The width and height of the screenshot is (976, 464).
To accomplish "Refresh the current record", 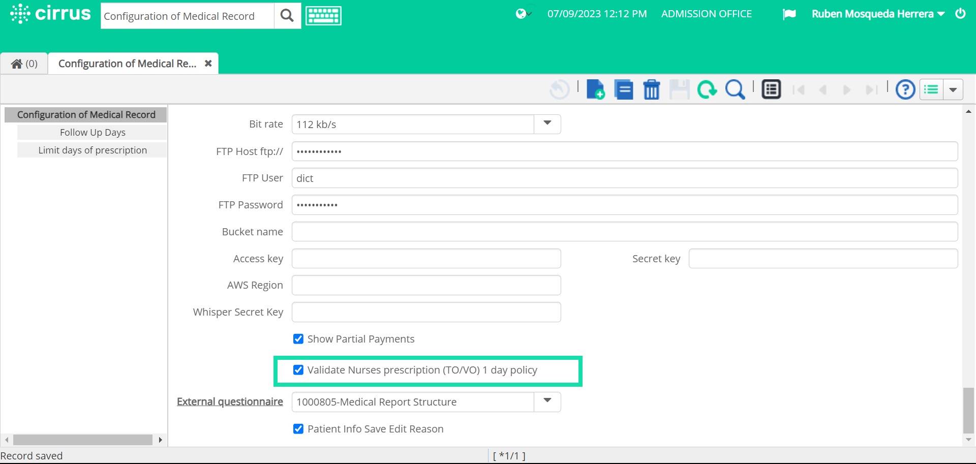I will (707, 89).
